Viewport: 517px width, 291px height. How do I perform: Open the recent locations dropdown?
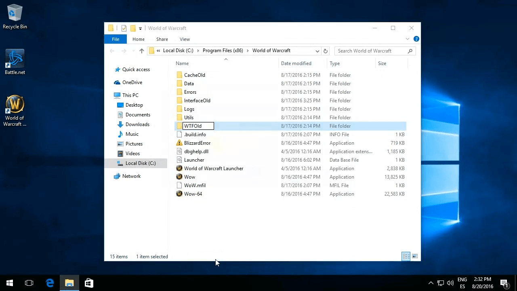(x=133, y=51)
